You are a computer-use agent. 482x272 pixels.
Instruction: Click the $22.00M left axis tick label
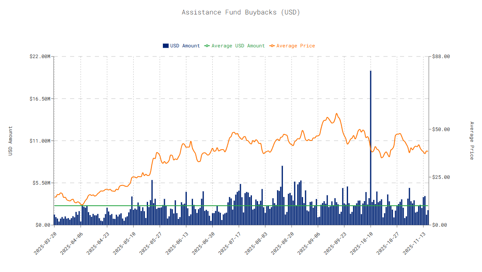coord(40,56)
